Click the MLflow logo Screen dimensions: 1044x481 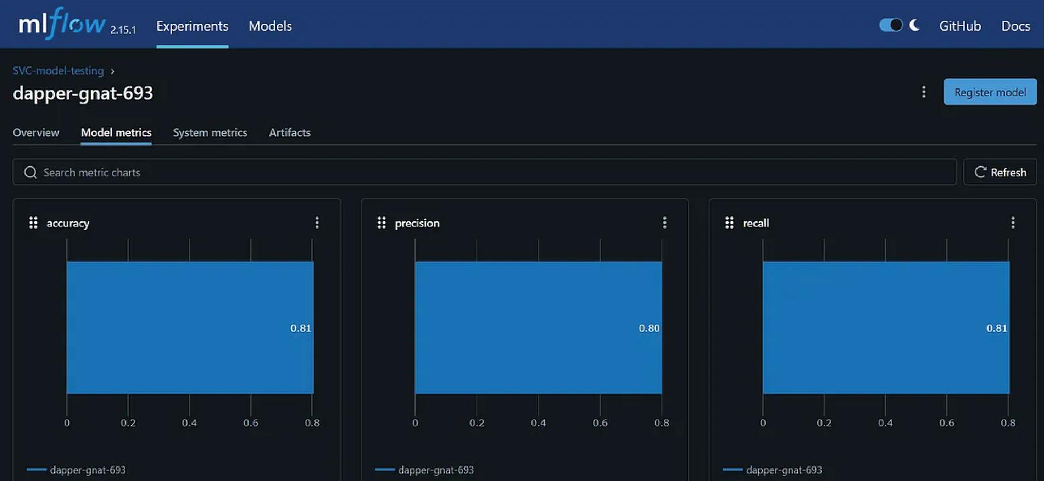click(62, 25)
